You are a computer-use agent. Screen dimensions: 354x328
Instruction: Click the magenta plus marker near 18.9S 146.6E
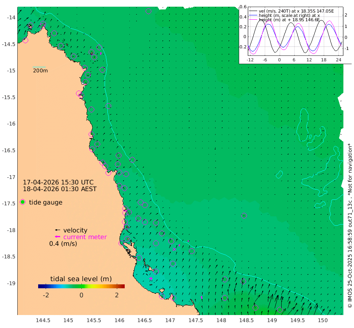tap(151, 278)
